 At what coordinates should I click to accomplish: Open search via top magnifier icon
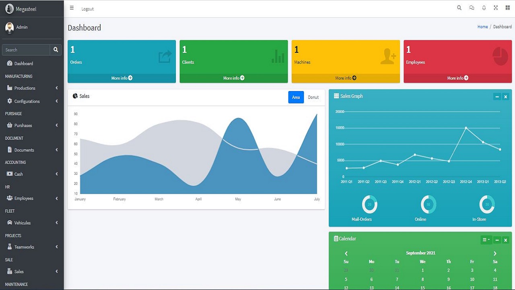point(459,8)
